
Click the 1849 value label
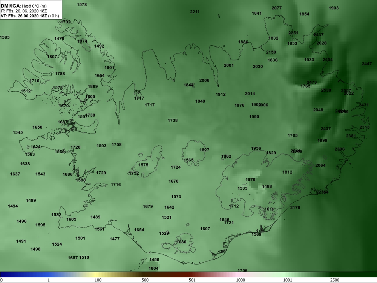click(200, 101)
